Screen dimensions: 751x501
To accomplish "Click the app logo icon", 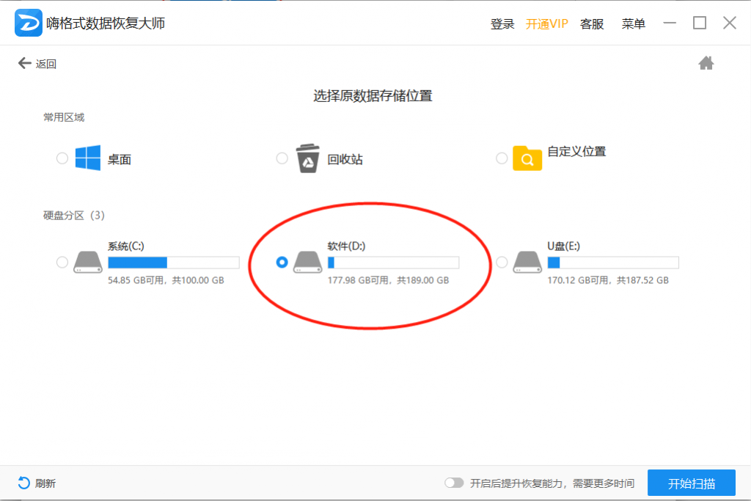I will coord(29,23).
